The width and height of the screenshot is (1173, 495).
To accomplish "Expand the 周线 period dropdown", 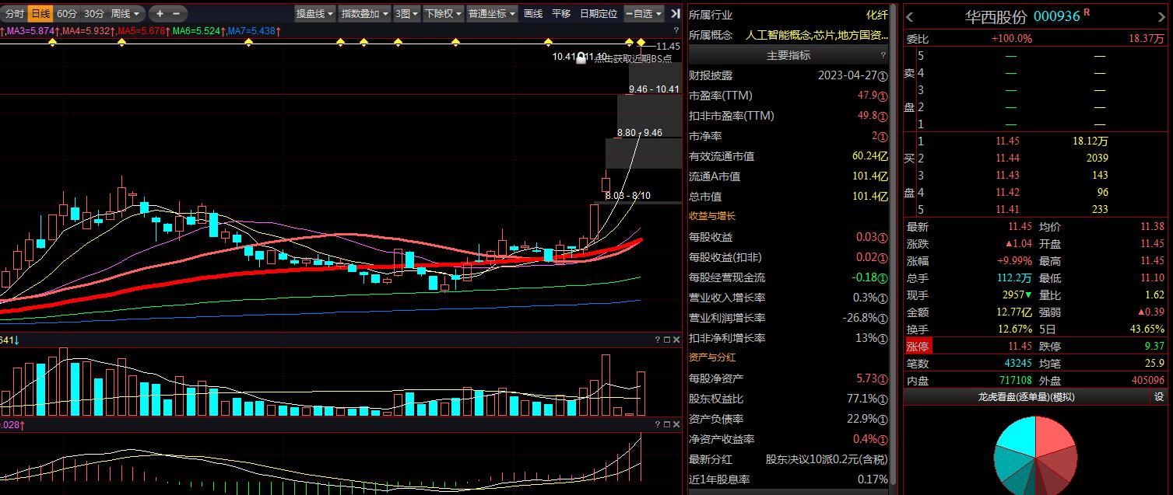I will (125, 14).
